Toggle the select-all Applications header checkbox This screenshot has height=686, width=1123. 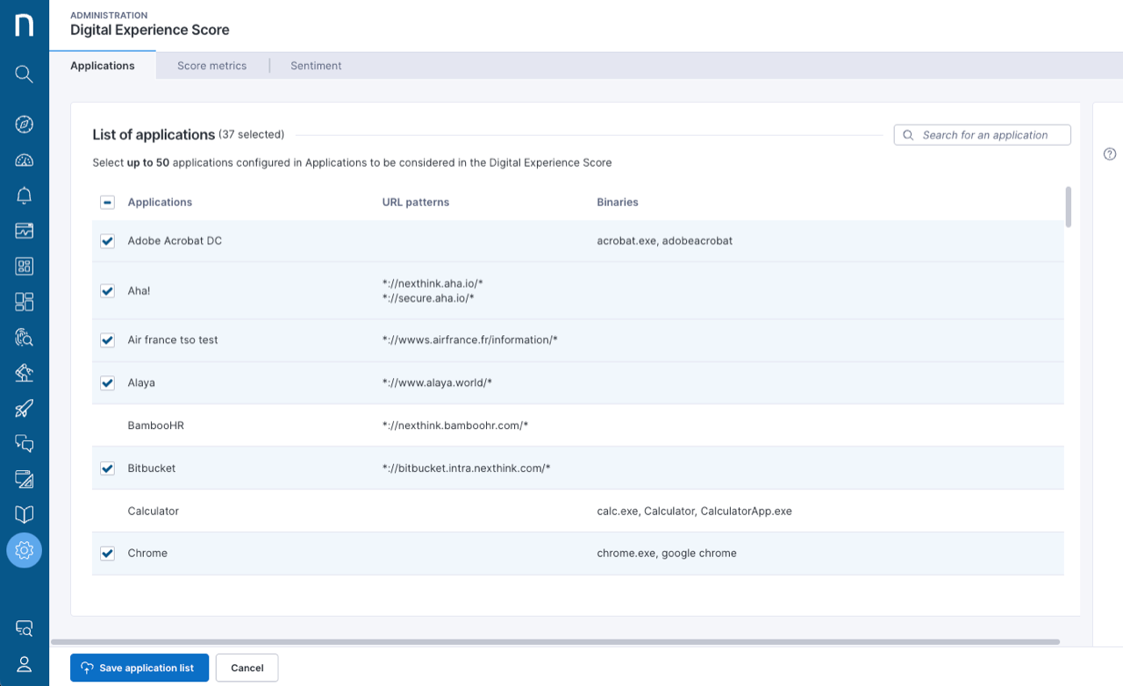(x=107, y=203)
